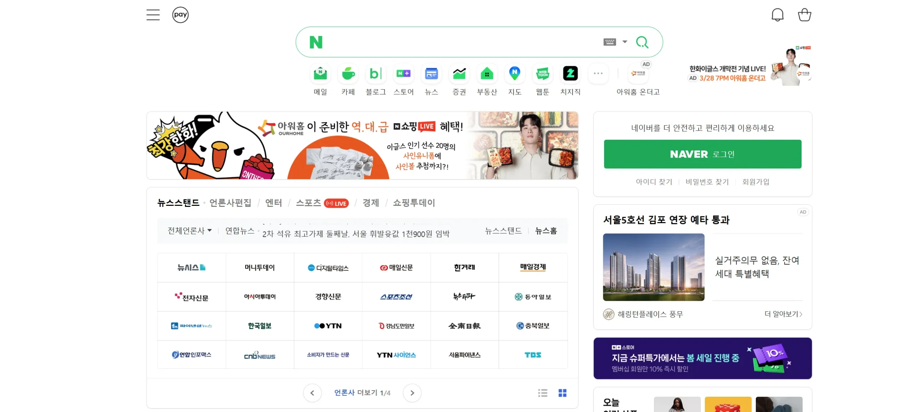Click inside the Naver search input field
The image size is (902, 412).
pyautogui.click(x=458, y=42)
